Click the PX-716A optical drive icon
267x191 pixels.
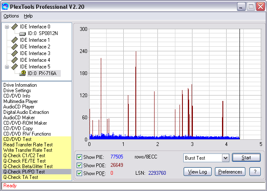click(x=22, y=73)
